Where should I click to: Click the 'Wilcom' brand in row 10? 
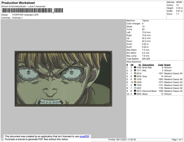[168, 94]
